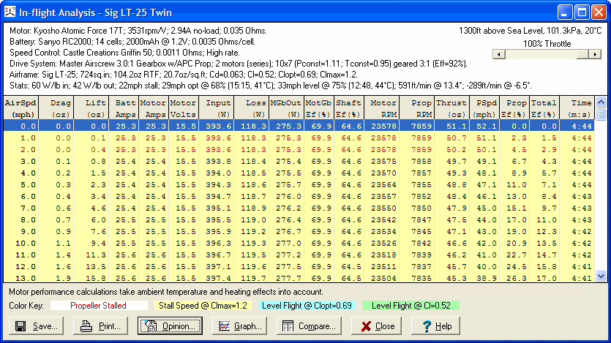Viewport: 611px width, 343px height.
Task: Select the 3.0 mph airspeed row
Action: 299,161
